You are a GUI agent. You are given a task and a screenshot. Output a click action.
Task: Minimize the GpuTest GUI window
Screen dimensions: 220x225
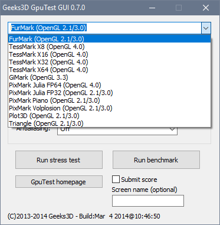[152, 8]
